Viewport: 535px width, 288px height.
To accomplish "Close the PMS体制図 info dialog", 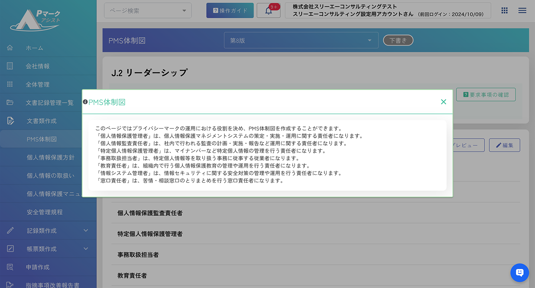I will 443,102.
